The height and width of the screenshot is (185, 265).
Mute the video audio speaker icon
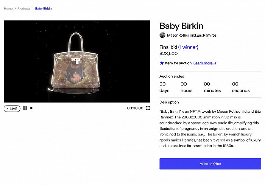click(x=32, y=108)
